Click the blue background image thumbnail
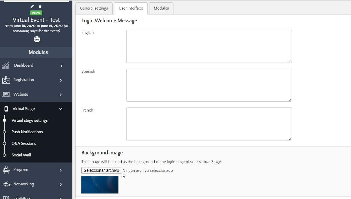The height and width of the screenshot is (199, 351). [x=100, y=185]
